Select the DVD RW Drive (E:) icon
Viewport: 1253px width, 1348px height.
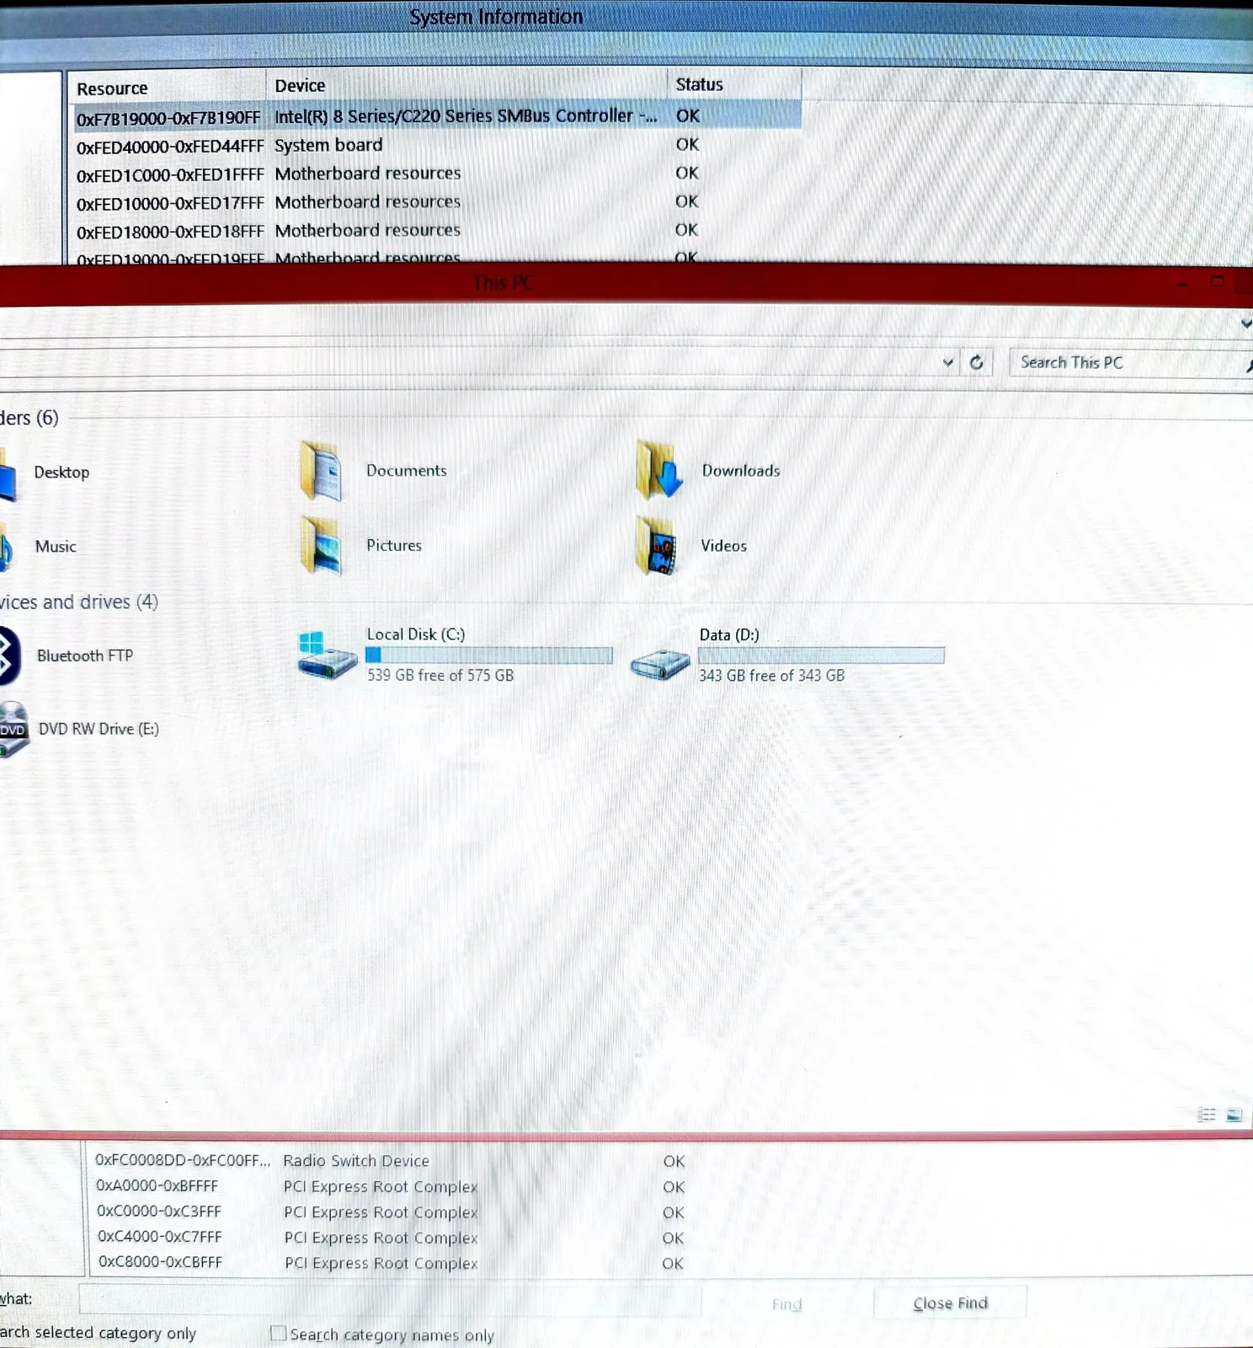[13, 730]
